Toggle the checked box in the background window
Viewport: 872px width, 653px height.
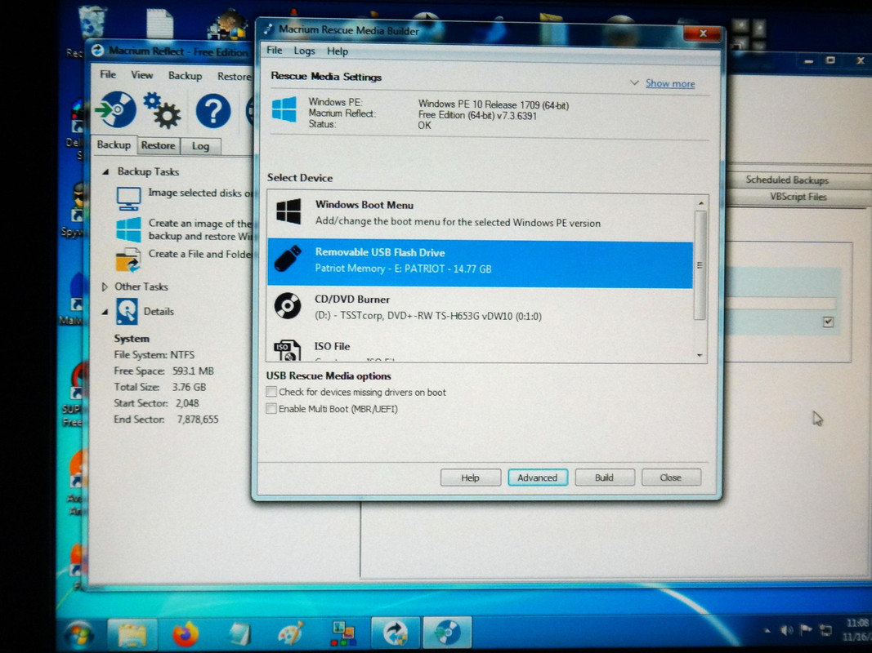tap(828, 322)
